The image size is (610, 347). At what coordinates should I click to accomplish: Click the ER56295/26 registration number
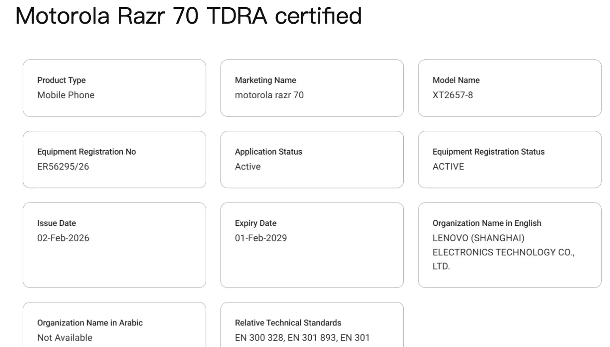pos(63,167)
